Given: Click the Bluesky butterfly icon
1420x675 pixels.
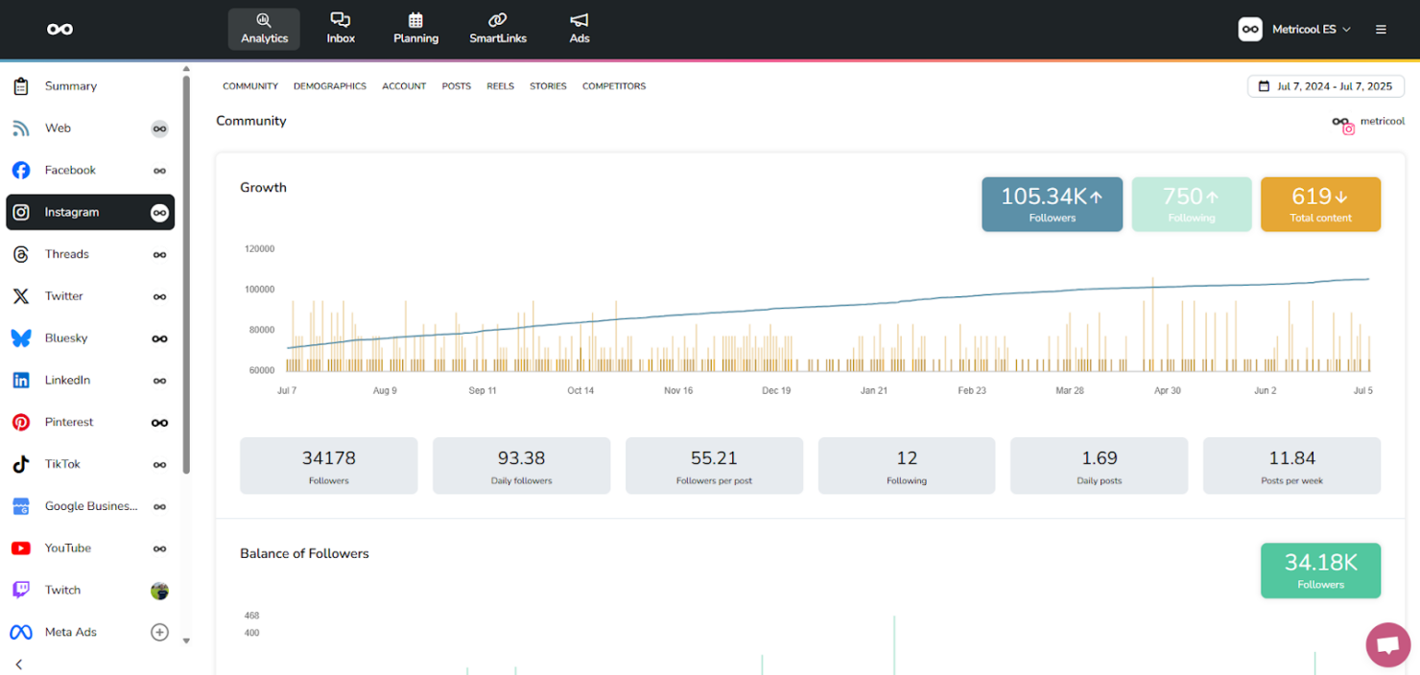Looking at the screenshot, I should [20, 337].
